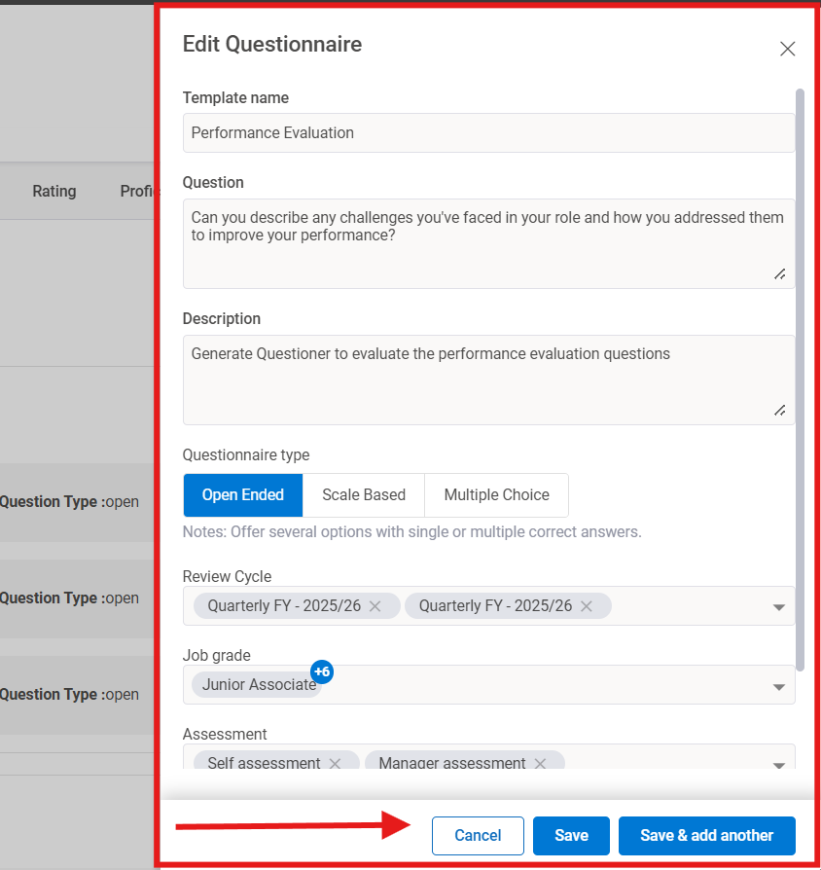
Task: Close the Edit Questionnaire dialog
Action: click(x=787, y=48)
